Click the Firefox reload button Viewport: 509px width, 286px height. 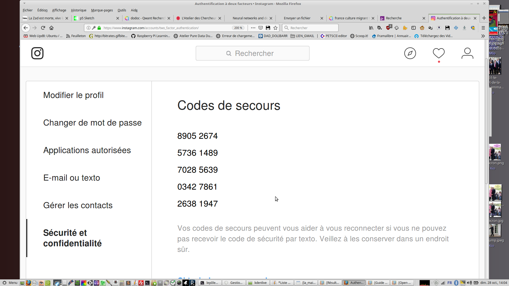(43, 28)
